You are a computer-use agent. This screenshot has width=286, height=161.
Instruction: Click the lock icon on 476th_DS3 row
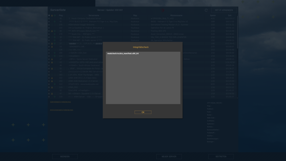52,87
